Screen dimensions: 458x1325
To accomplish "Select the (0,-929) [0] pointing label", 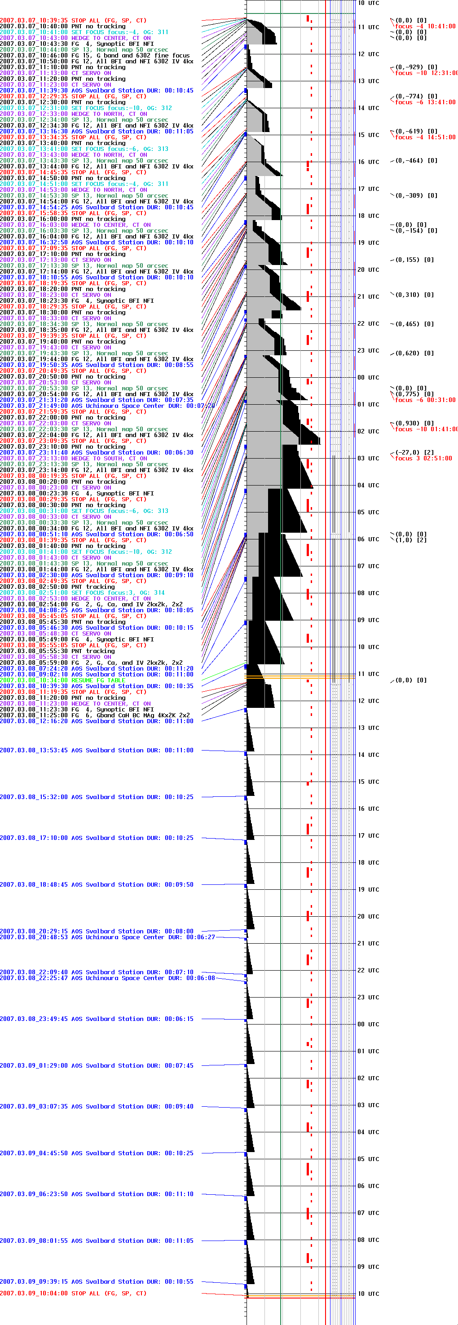I will pos(416,67).
